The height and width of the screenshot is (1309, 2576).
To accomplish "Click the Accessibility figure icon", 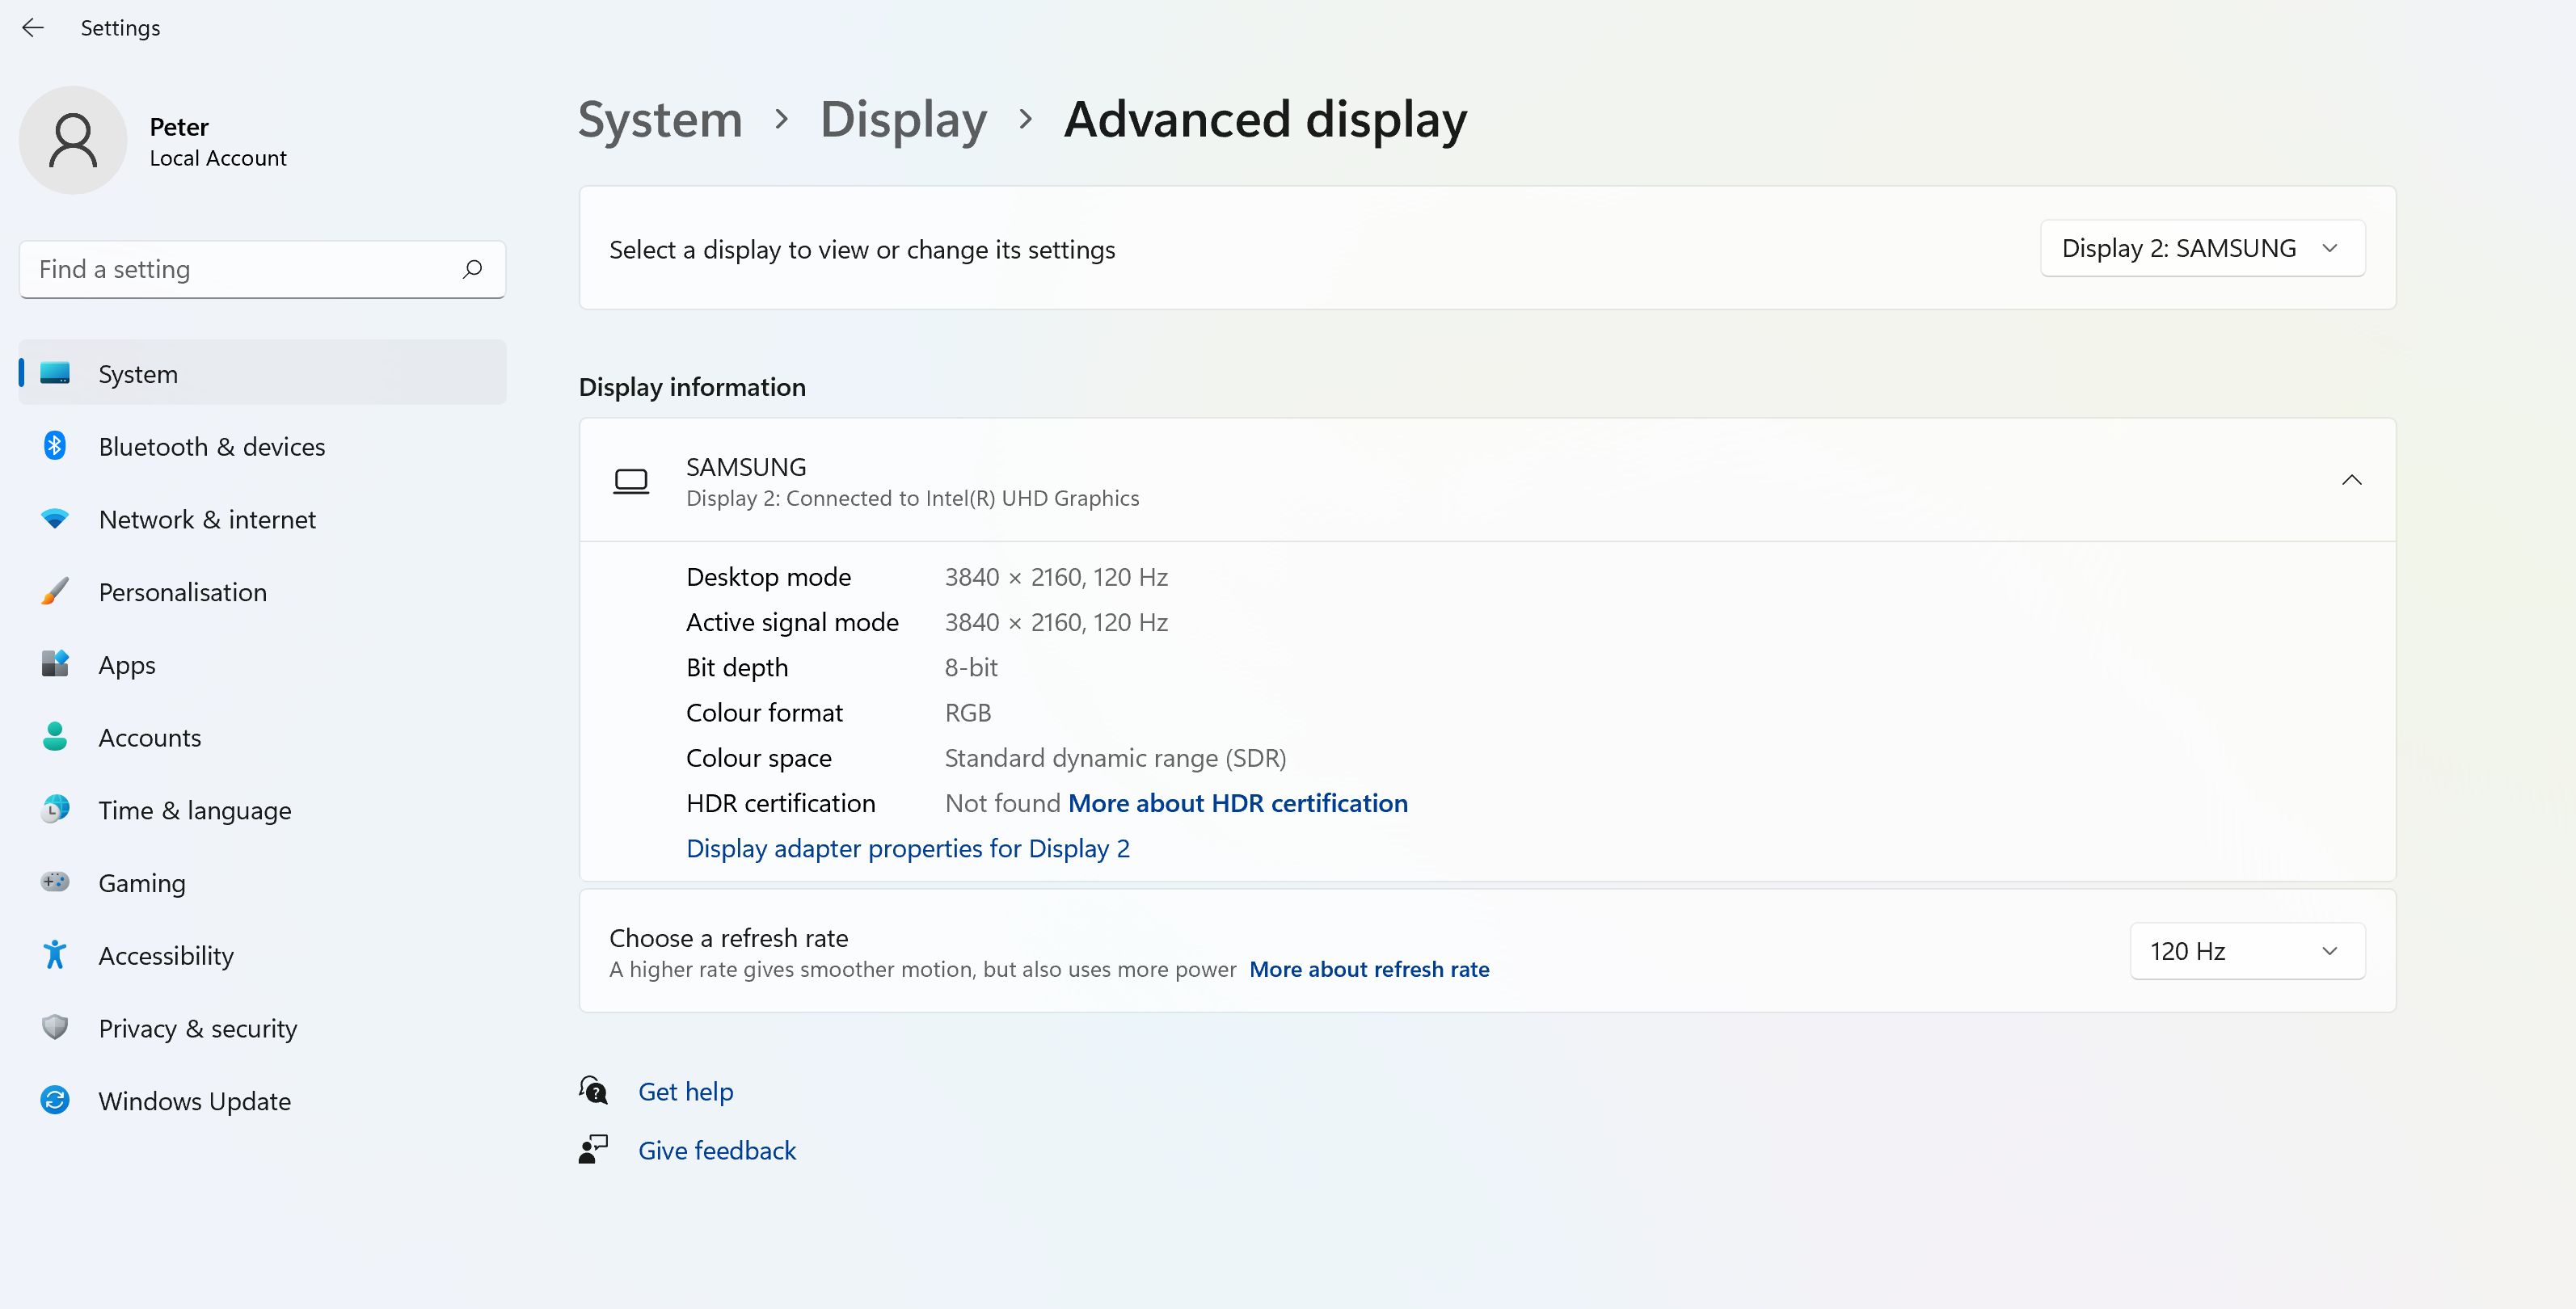I will [x=55, y=955].
